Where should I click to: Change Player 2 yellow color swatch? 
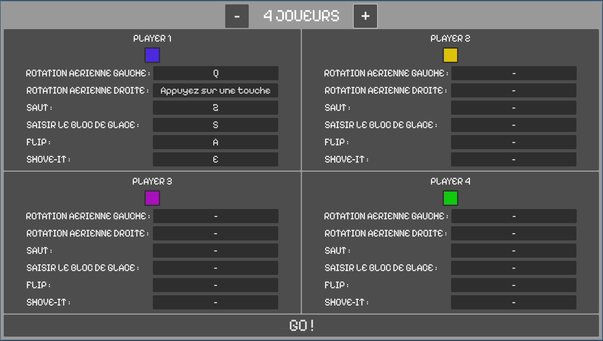click(x=450, y=55)
